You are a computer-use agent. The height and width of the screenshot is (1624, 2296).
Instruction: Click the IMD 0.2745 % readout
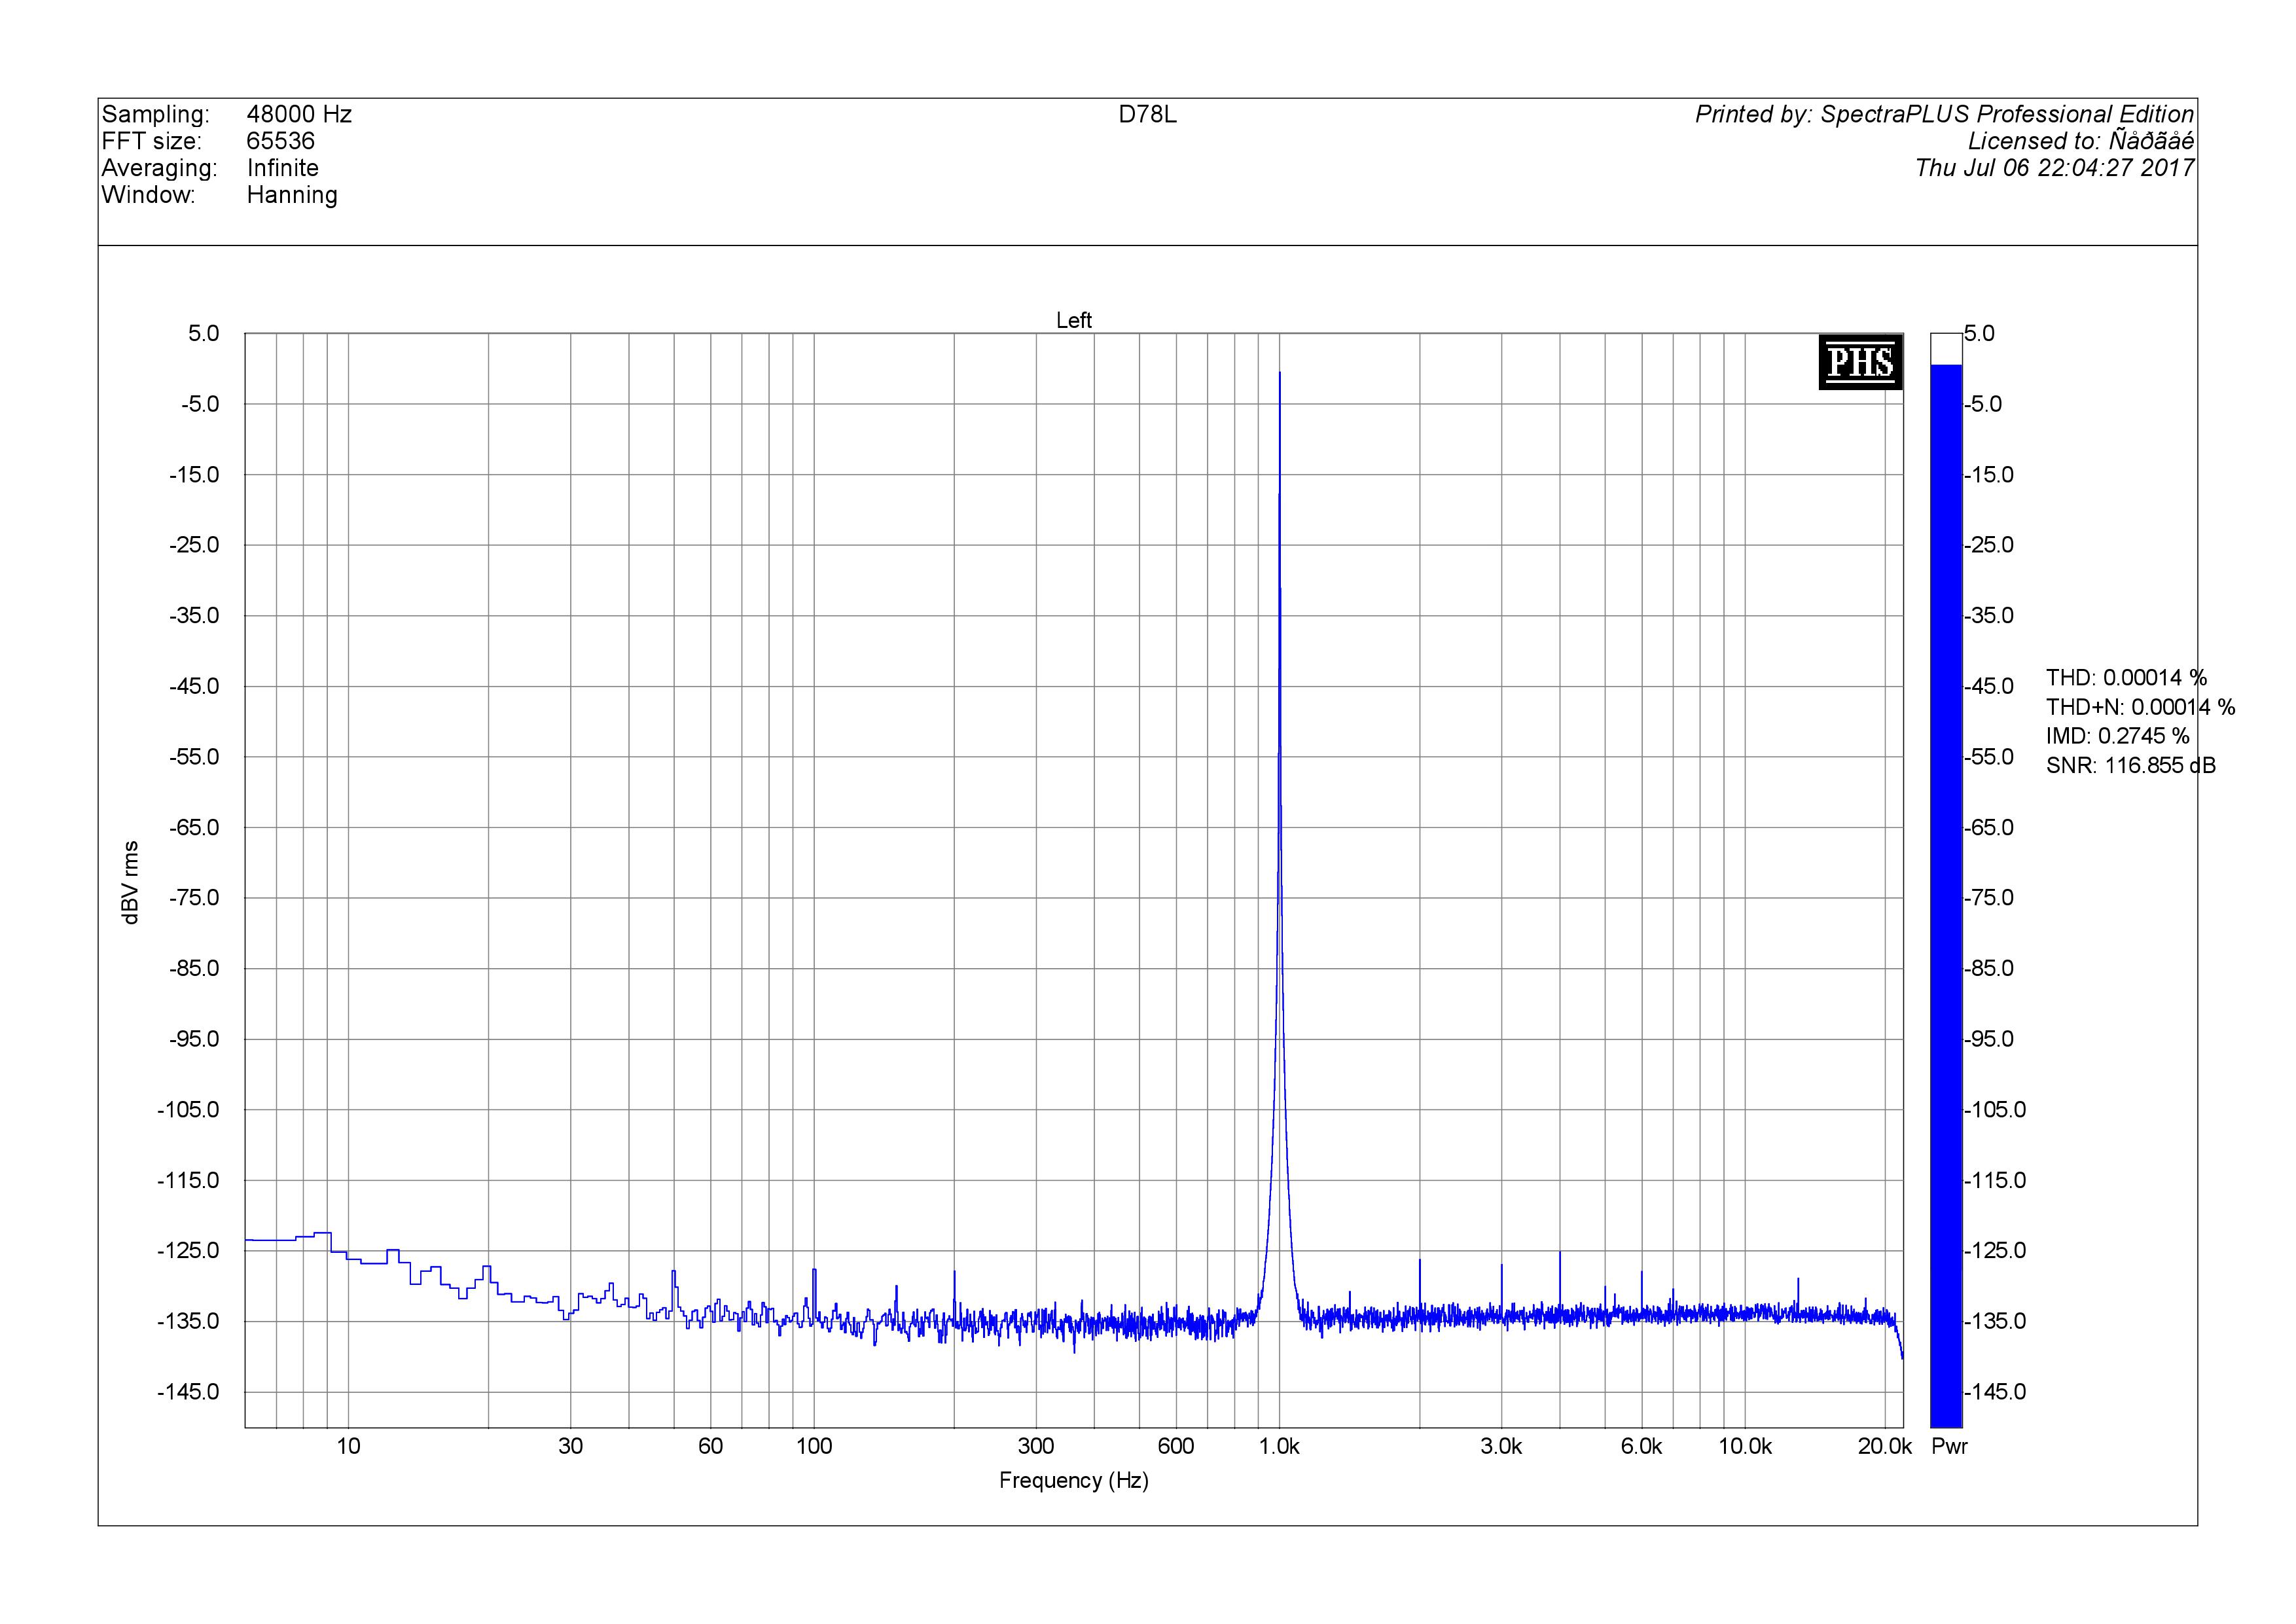[x=2117, y=736]
